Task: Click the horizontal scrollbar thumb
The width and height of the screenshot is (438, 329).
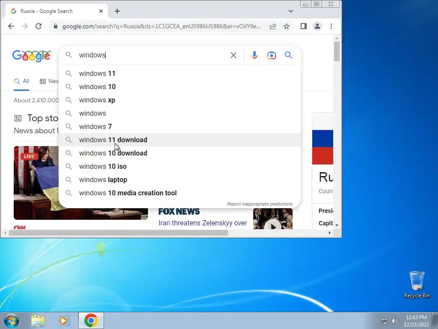Action: (118, 233)
